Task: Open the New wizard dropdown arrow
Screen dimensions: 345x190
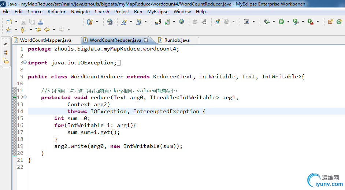Action: tap(16, 22)
